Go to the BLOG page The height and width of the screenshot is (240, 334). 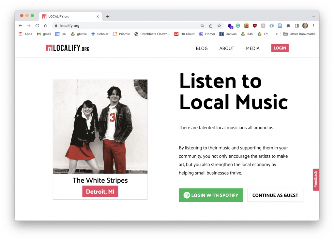point(202,49)
